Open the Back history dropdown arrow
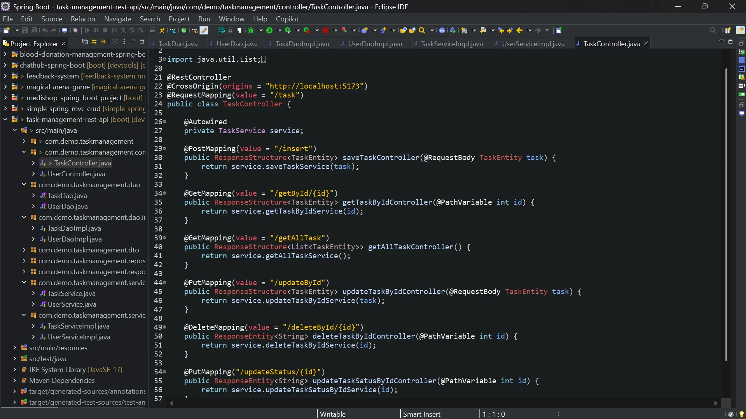This screenshot has height=419, width=746. click(x=529, y=30)
